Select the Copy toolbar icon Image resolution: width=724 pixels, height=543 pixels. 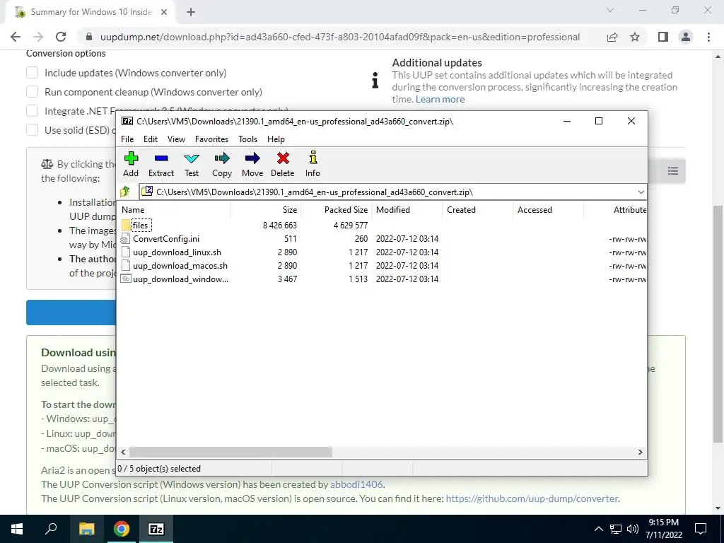221,159
